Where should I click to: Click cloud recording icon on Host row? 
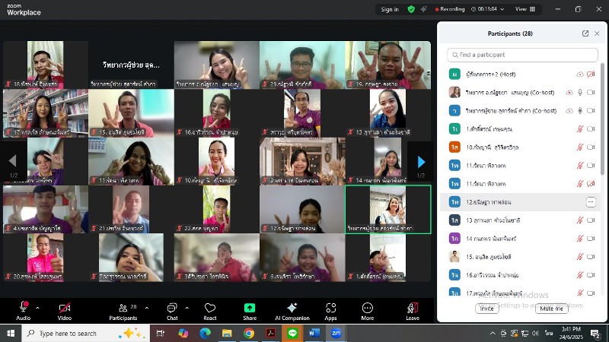(x=580, y=74)
